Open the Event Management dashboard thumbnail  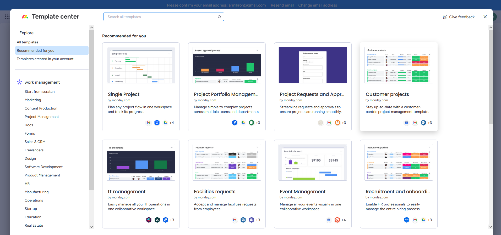[313, 162]
